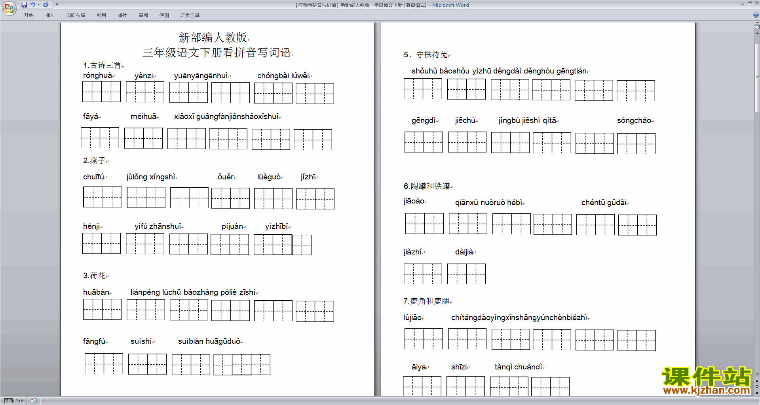The width and height of the screenshot is (760, 405).
Task: Click the pinyin word píjuàn
Action: 232,226
